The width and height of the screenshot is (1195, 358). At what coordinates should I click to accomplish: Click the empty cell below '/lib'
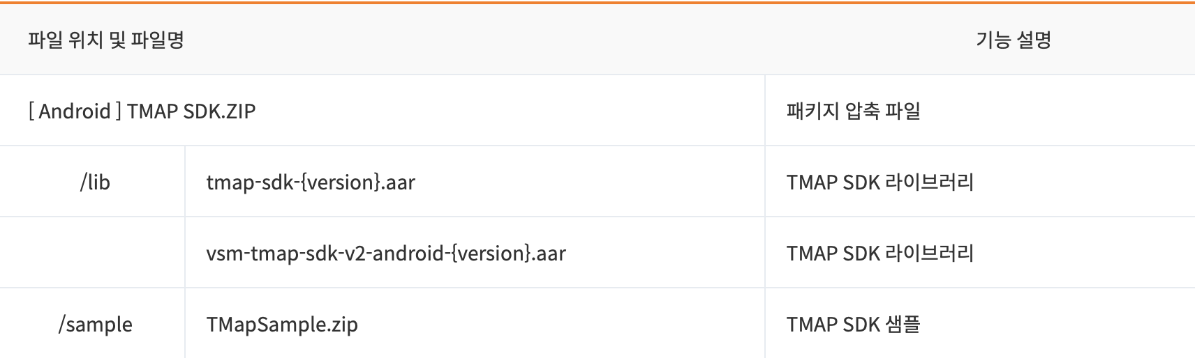[x=92, y=252]
